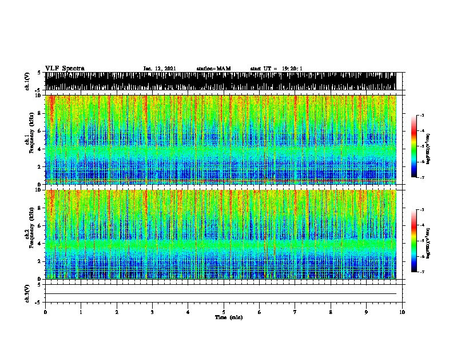The height and width of the screenshot is (350, 453).
Task: Click the "5" tick on ch.3(V) axis
Action: (39, 285)
